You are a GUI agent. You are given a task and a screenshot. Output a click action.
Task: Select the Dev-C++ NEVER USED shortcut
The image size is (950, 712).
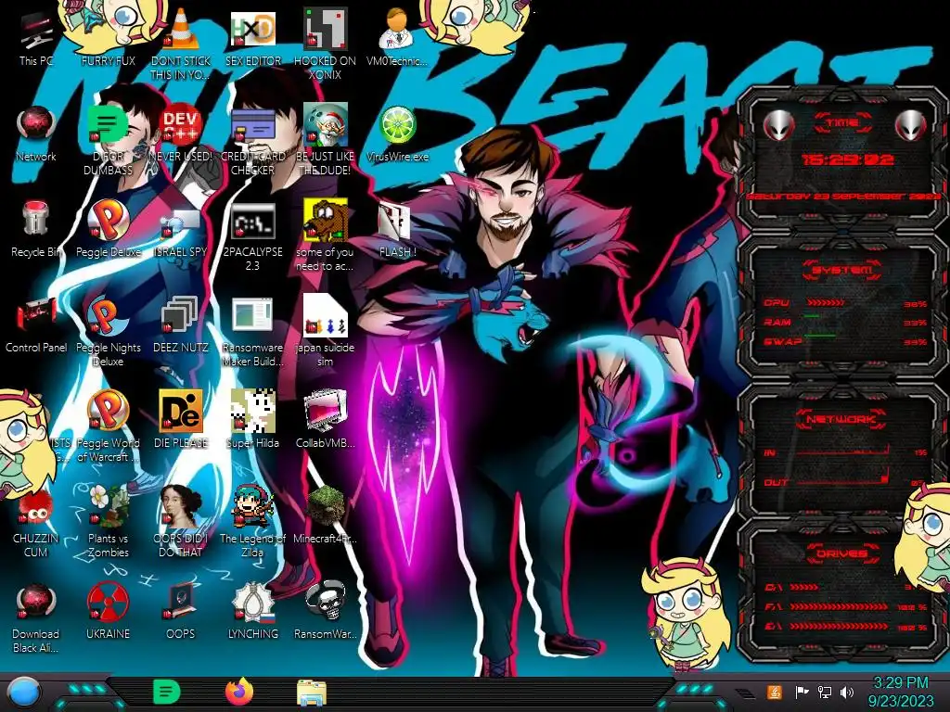[181, 125]
